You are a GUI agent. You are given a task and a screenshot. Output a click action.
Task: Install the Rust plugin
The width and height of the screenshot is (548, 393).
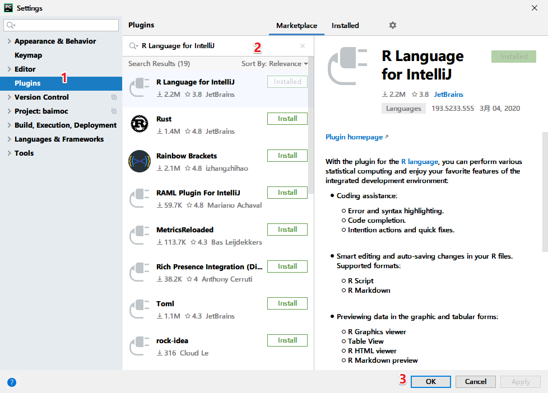click(x=287, y=119)
